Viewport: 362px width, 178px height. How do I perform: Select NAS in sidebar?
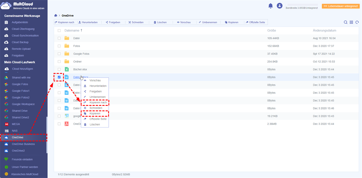pos(15,131)
